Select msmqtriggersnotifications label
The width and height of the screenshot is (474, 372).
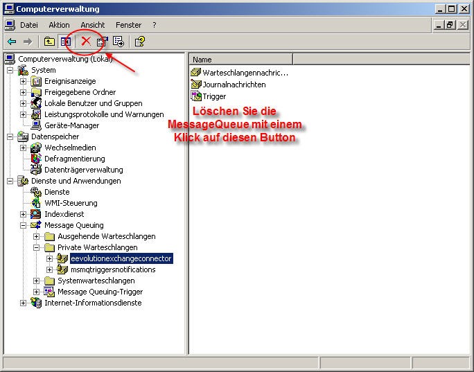click(113, 269)
